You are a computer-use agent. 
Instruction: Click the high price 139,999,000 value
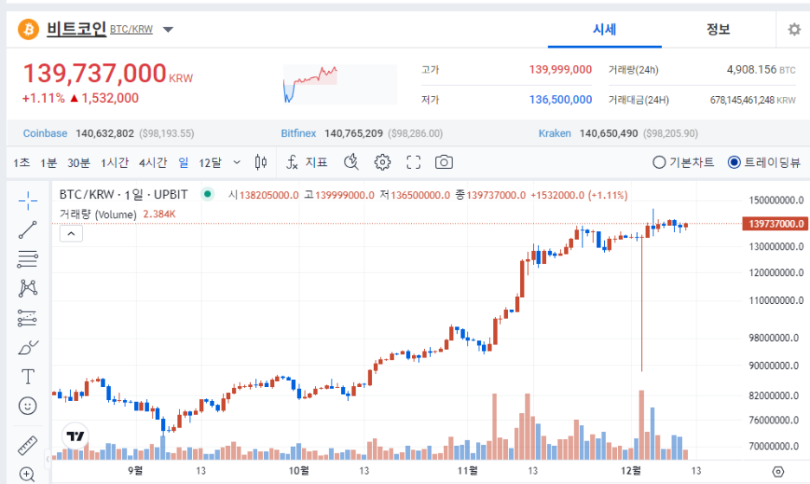(560, 69)
